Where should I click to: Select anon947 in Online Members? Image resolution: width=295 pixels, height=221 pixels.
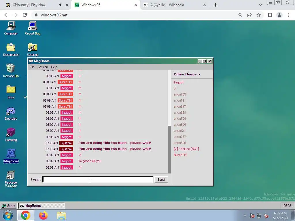click(x=180, y=106)
